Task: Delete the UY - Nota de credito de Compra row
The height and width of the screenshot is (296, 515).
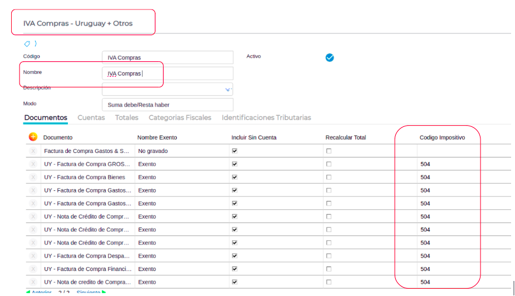Action: [33, 282]
